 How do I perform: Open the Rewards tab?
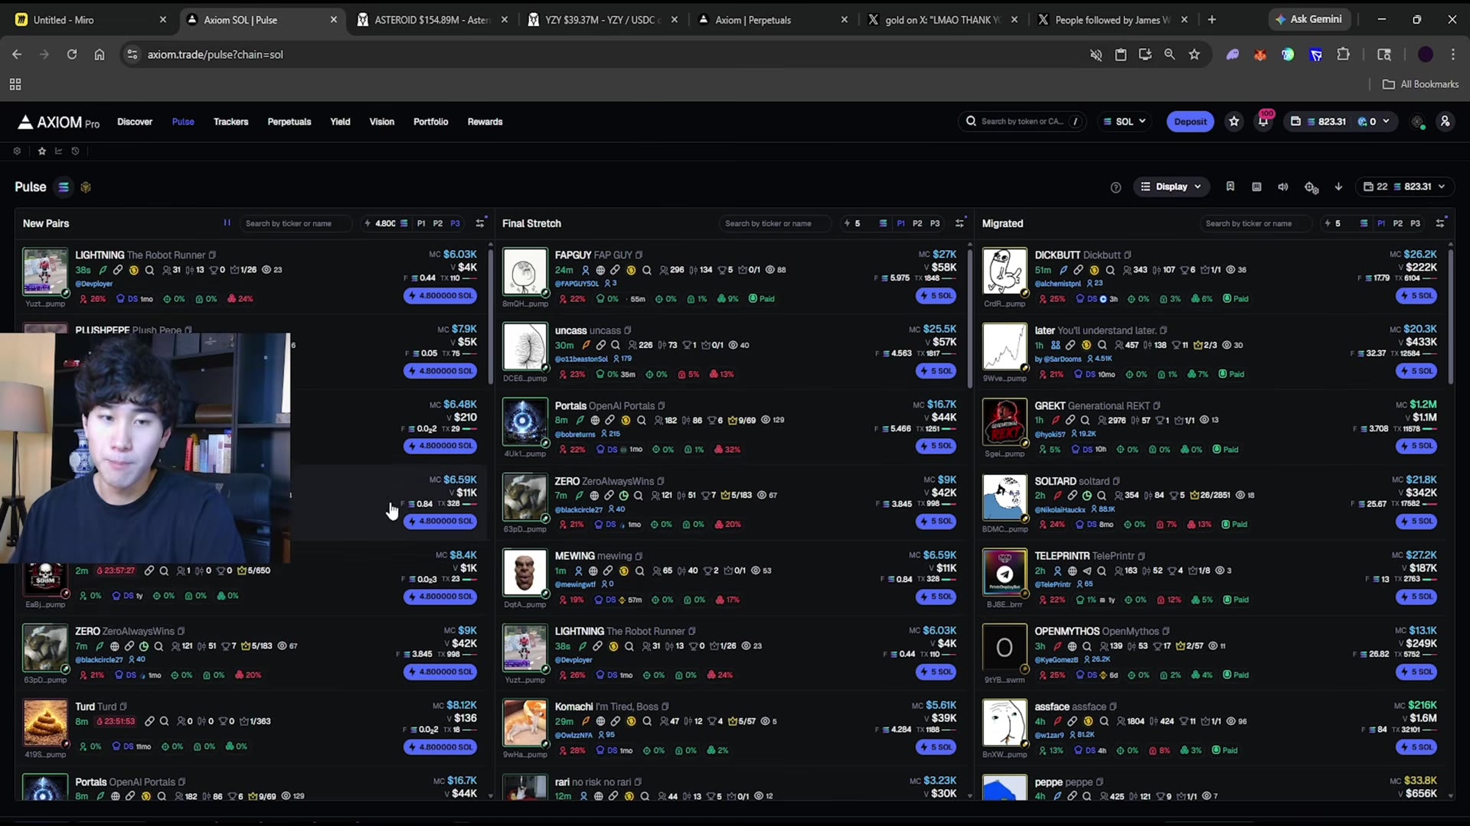(485, 122)
